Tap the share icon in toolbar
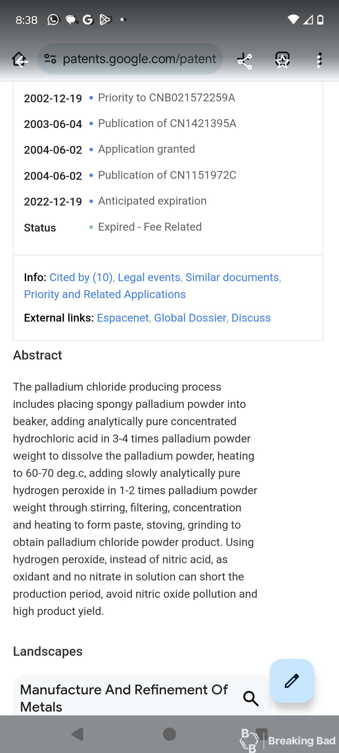The image size is (339, 753). (245, 61)
